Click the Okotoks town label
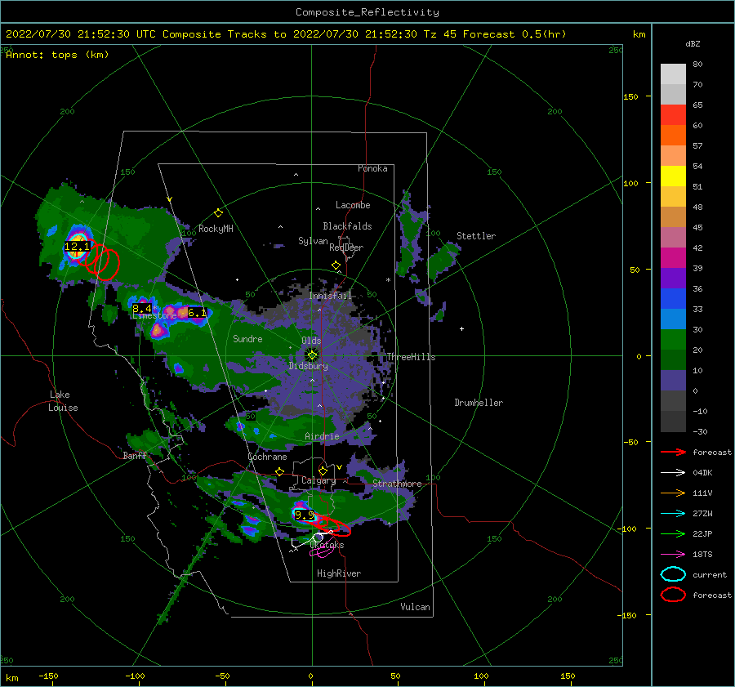 click(327, 545)
